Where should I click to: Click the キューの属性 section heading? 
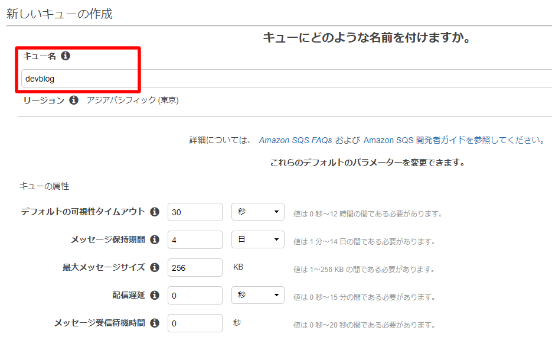point(44,186)
